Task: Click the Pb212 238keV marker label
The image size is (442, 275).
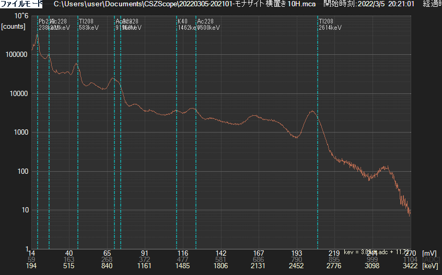Action: point(43,25)
